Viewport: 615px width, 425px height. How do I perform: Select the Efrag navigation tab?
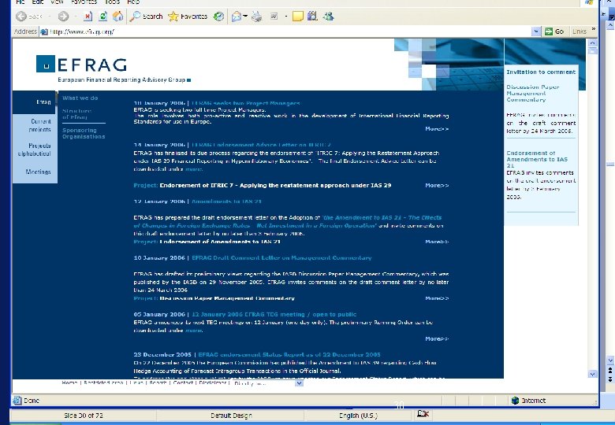35,102
